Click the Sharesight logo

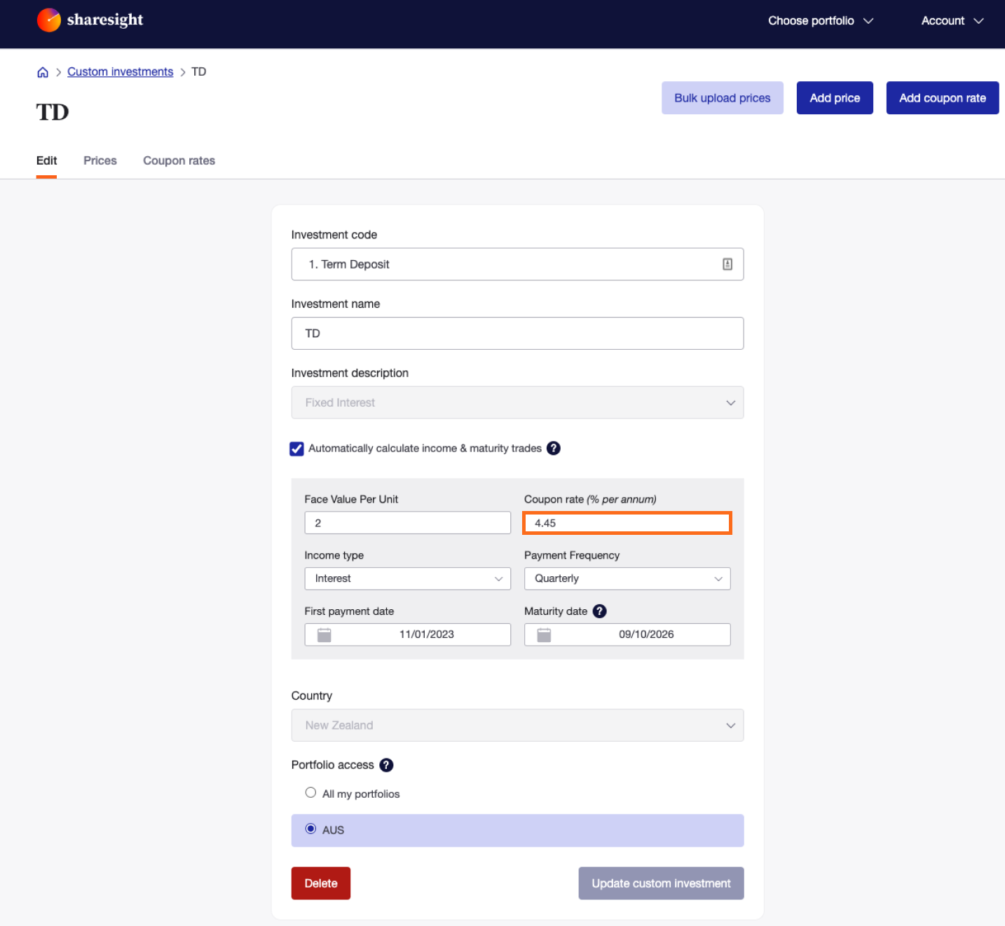(x=90, y=20)
